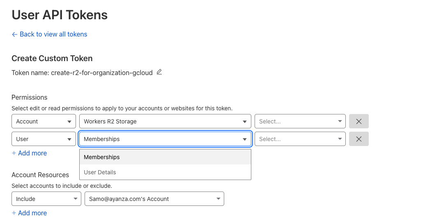This screenshot has width=432, height=219.
Task: Click the plus icon under Permissions
Action: (14, 153)
